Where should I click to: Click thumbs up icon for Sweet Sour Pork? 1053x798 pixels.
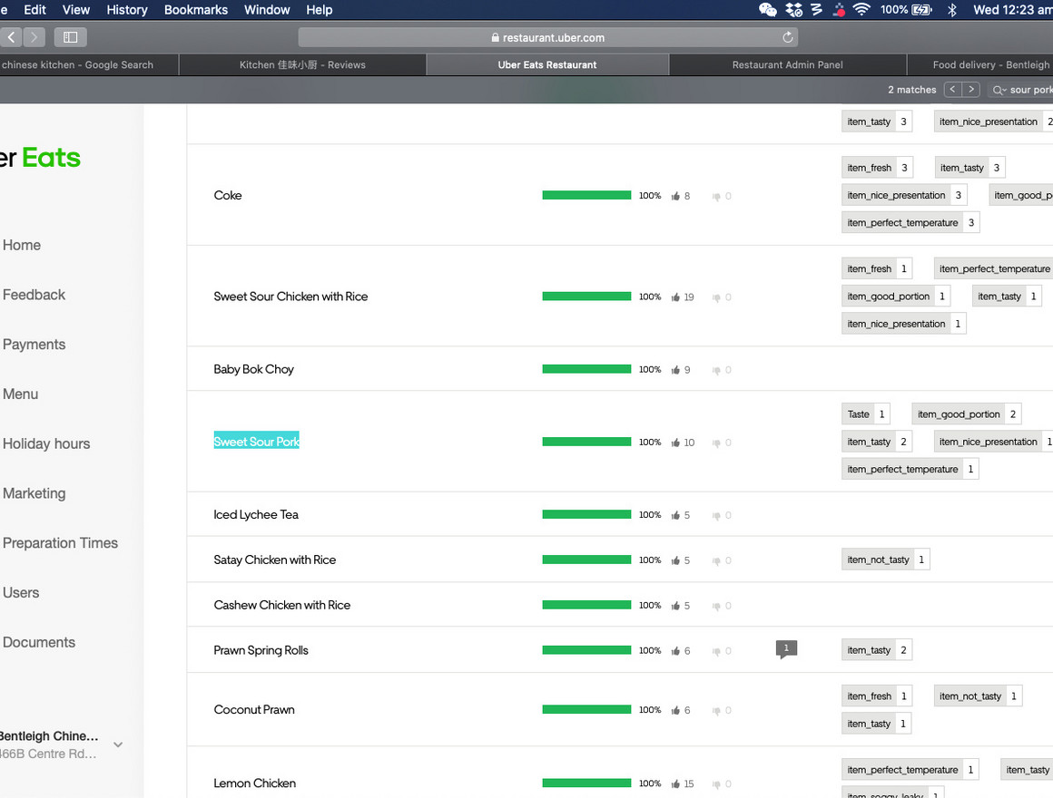[675, 443]
